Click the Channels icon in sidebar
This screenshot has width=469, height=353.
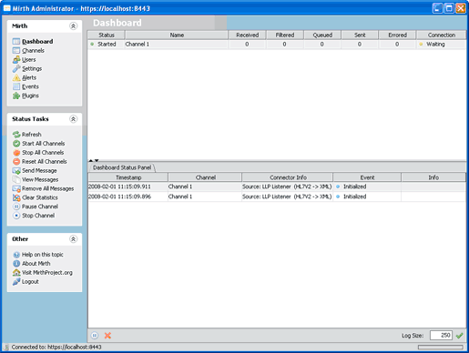coord(16,50)
